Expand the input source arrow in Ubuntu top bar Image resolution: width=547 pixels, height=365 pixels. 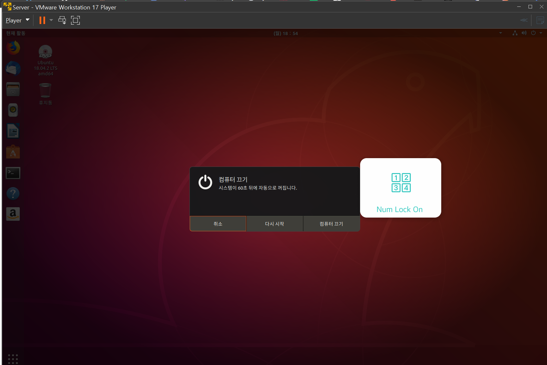pos(501,33)
